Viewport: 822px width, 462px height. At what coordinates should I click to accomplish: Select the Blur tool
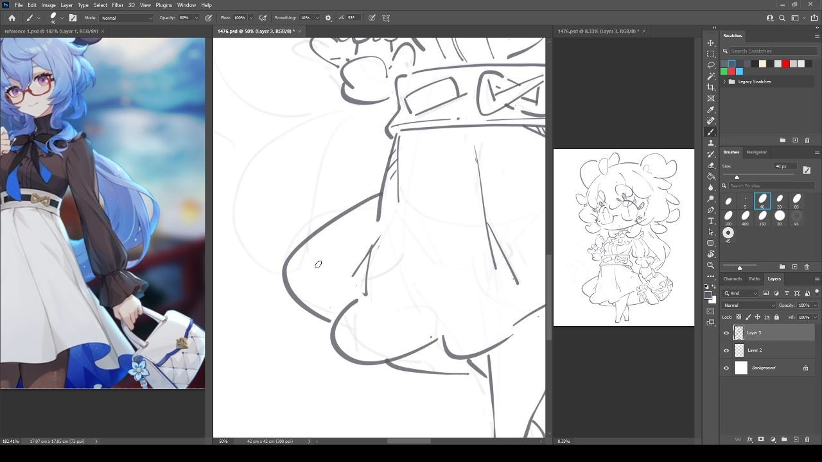click(710, 187)
